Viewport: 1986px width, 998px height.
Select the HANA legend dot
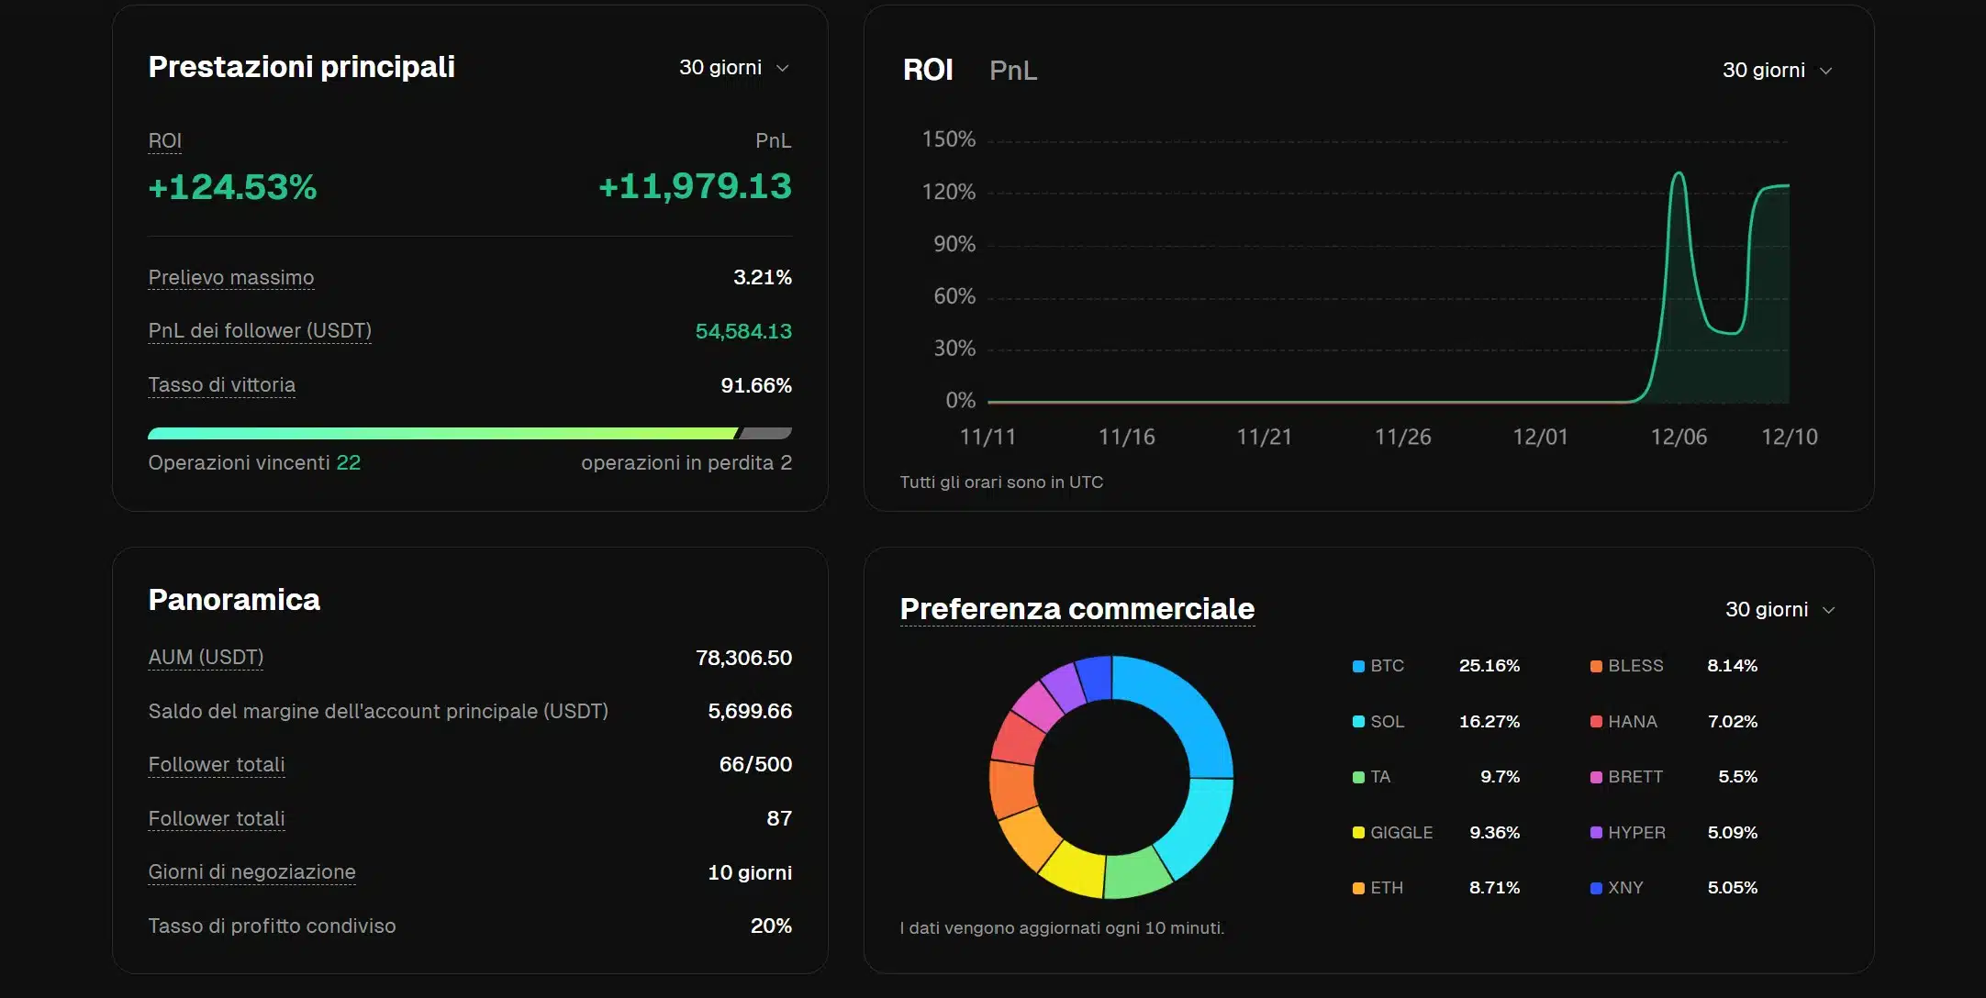pos(1597,722)
